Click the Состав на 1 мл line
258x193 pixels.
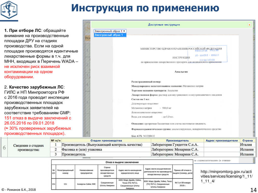tap(140, 99)
